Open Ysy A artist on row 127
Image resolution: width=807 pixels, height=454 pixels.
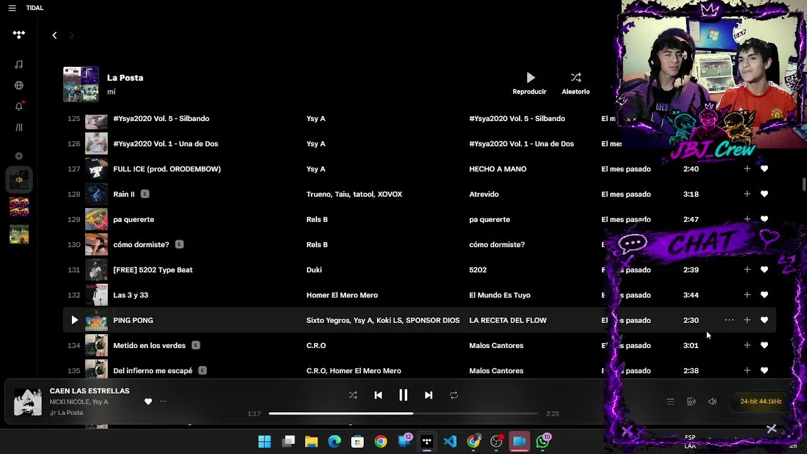tap(316, 169)
